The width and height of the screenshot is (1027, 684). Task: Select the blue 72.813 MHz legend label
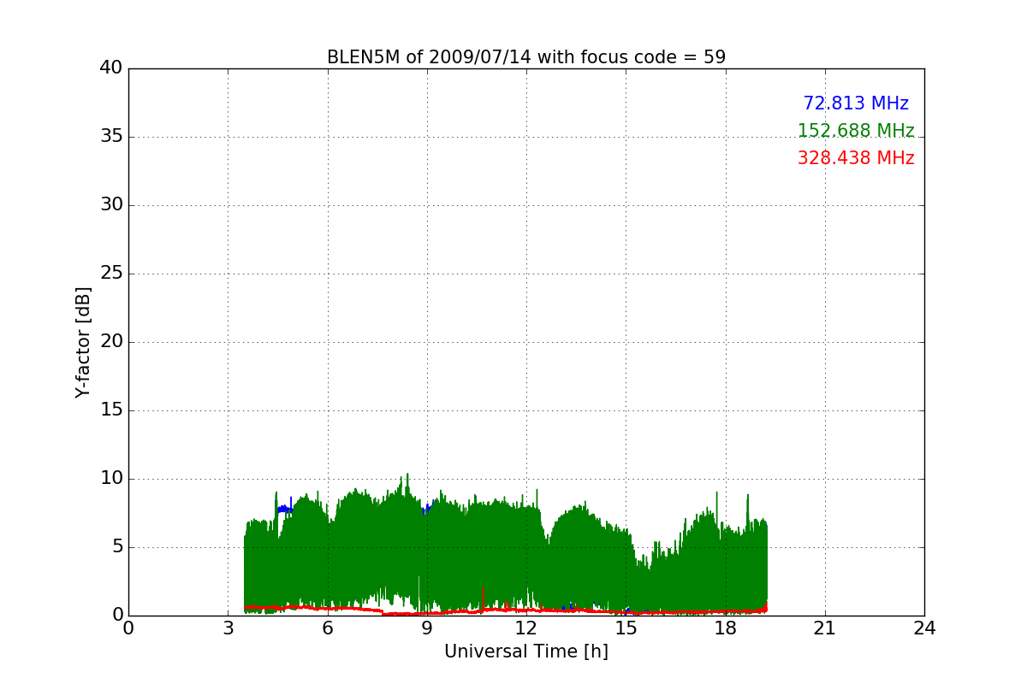tap(856, 103)
